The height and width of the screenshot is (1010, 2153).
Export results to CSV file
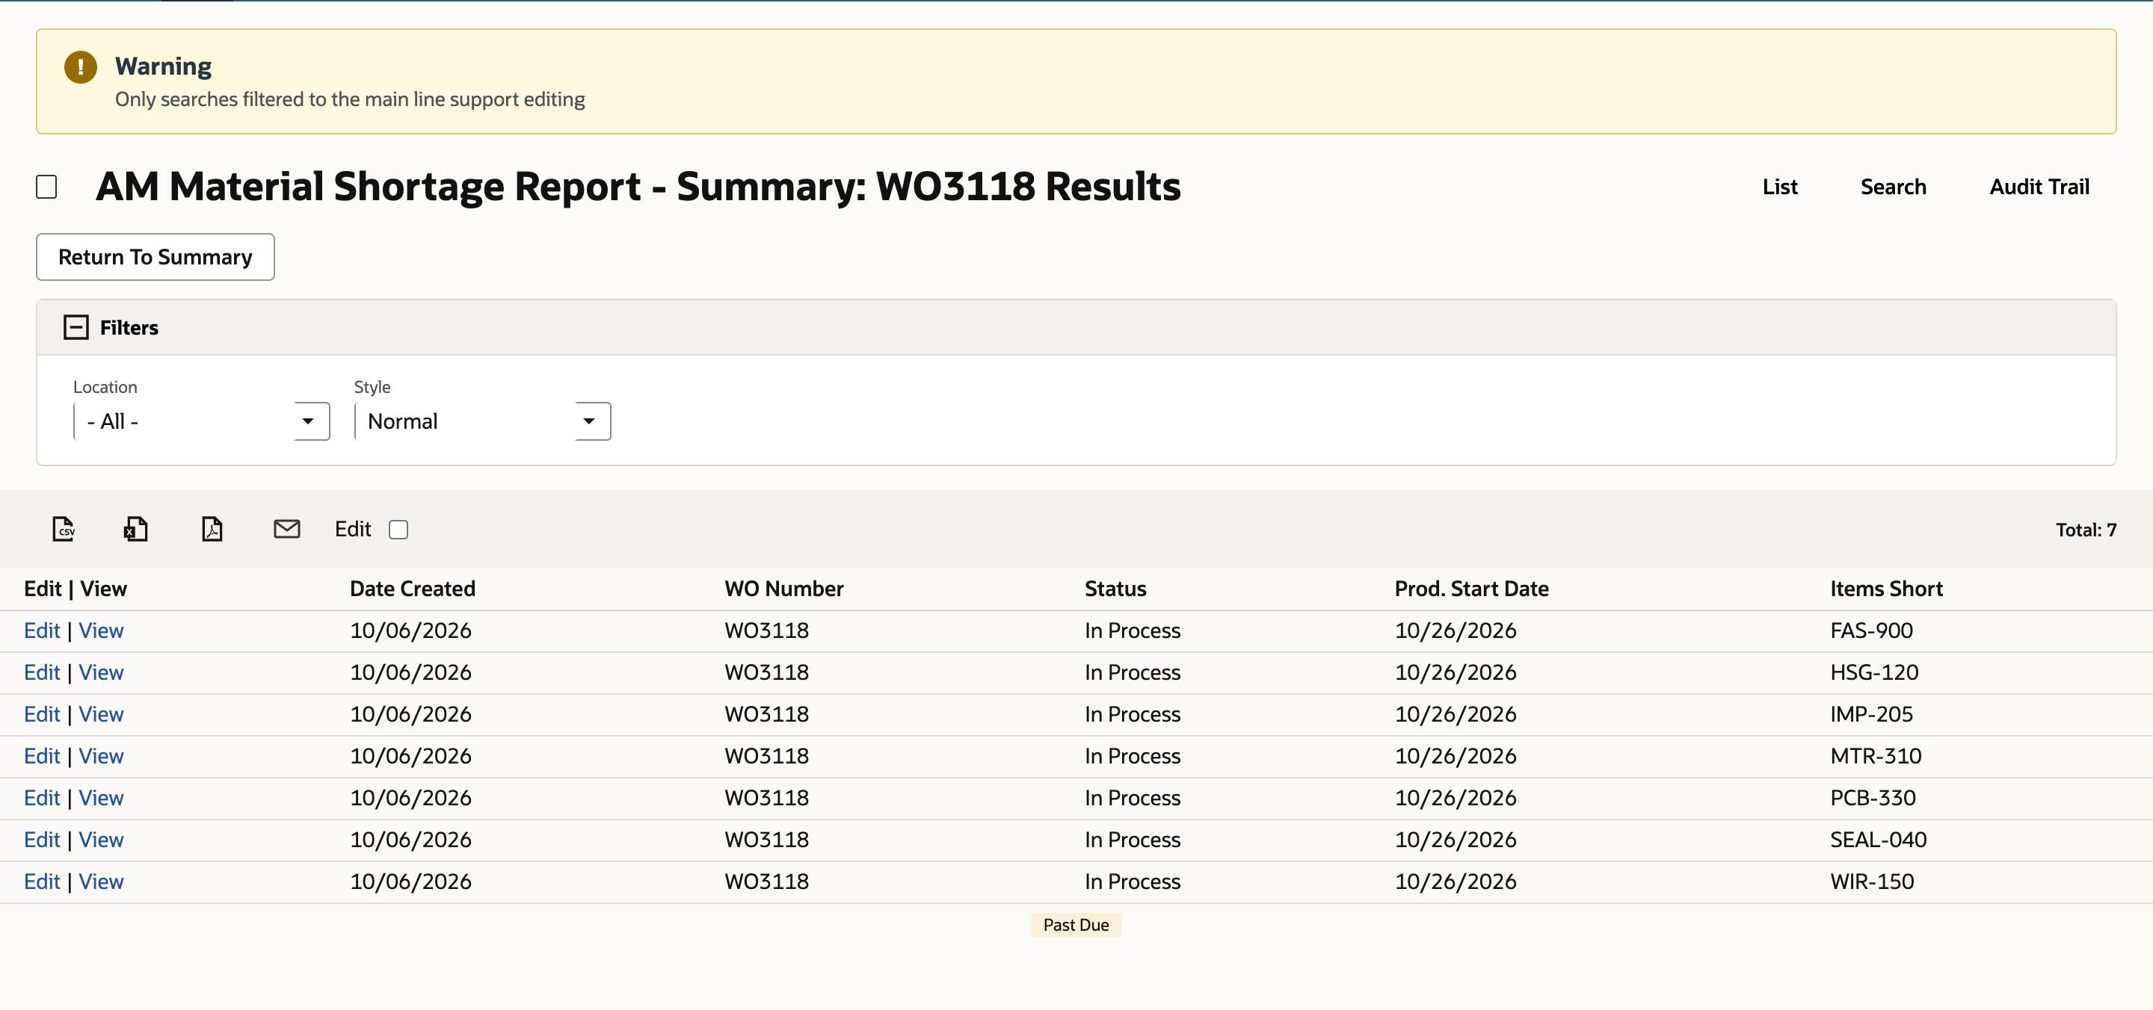64,529
